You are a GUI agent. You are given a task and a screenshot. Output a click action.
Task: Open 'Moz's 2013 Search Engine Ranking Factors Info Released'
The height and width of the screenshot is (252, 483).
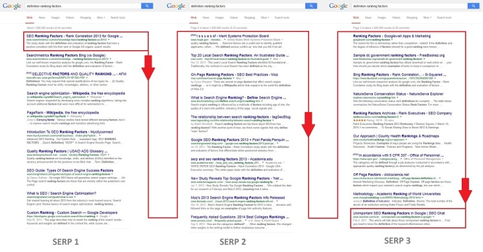(x=238, y=198)
